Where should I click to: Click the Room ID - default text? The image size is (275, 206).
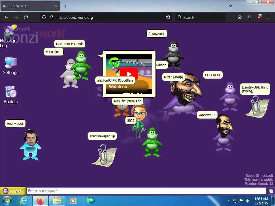259,175
